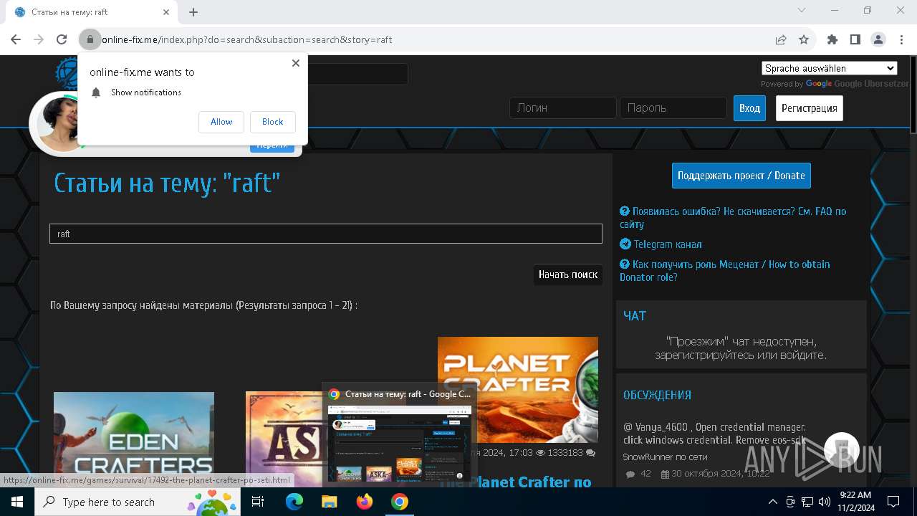Open the tab search chevron
The image size is (917, 516).
(x=802, y=11)
